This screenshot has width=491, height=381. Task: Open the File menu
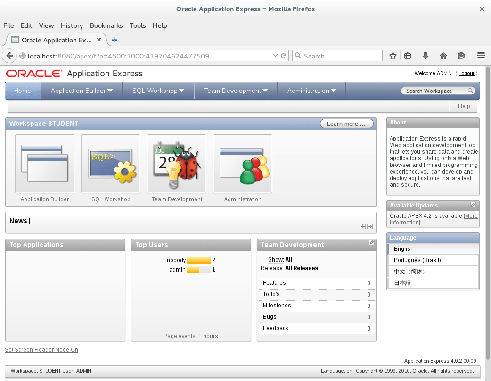[x=8, y=25]
